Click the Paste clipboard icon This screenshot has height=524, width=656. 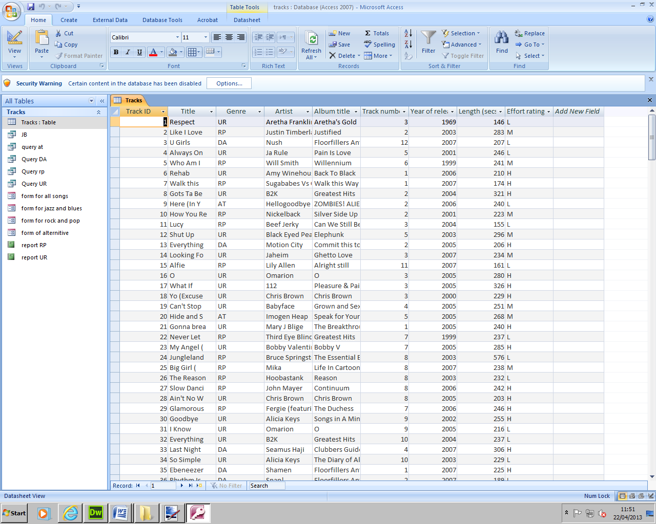[42, 38]
